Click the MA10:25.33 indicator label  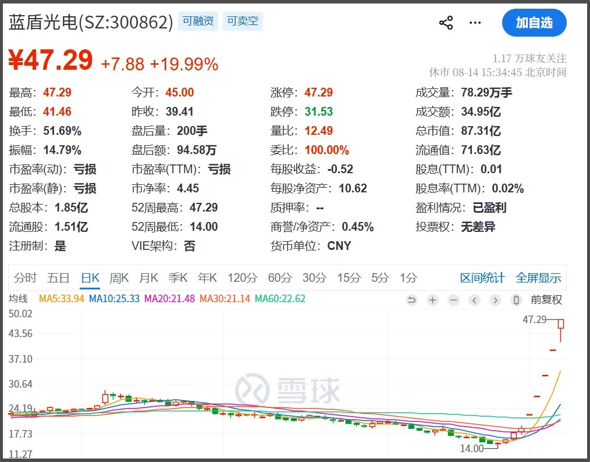click(114, 299)
